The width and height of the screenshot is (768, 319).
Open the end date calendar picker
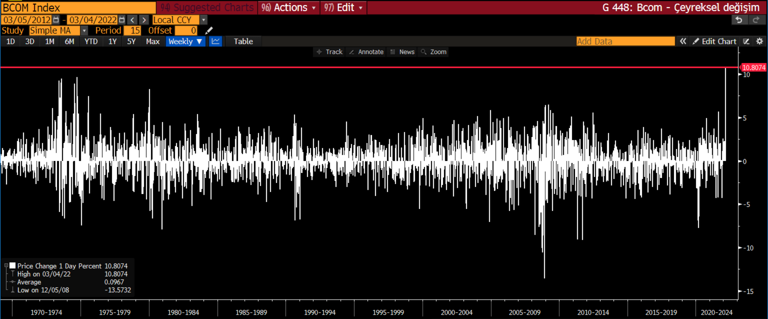tap(122, 20)
